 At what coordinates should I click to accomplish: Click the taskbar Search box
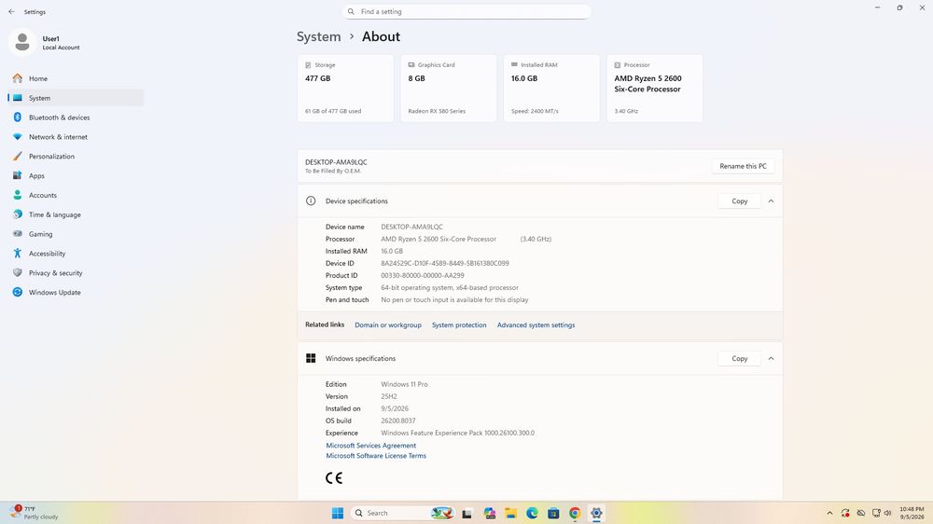click(403, 513)
